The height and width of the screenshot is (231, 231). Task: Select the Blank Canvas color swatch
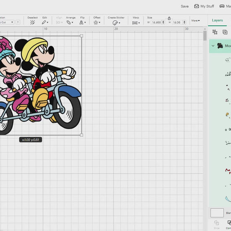(217, 213)
